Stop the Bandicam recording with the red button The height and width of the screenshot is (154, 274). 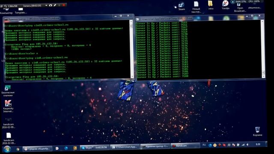pyautogui.click(x=64, y=5)
